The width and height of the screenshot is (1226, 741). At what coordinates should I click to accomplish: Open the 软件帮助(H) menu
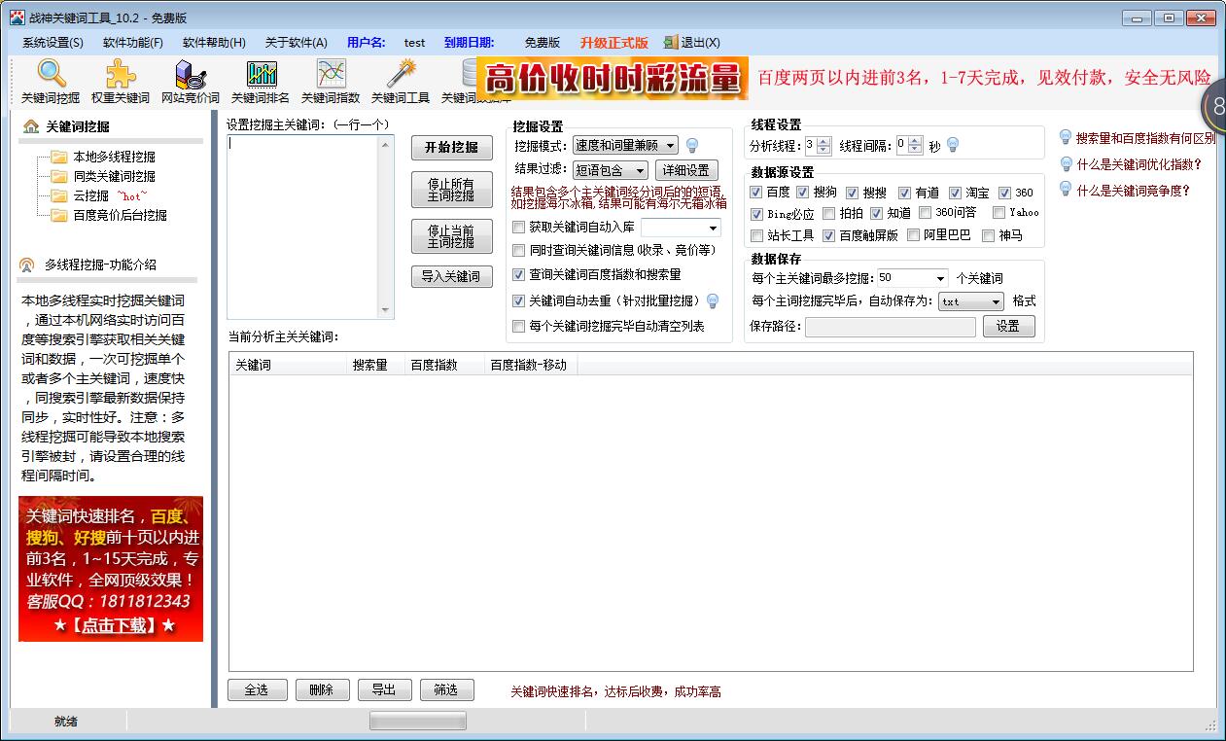(x=214, y=43)
